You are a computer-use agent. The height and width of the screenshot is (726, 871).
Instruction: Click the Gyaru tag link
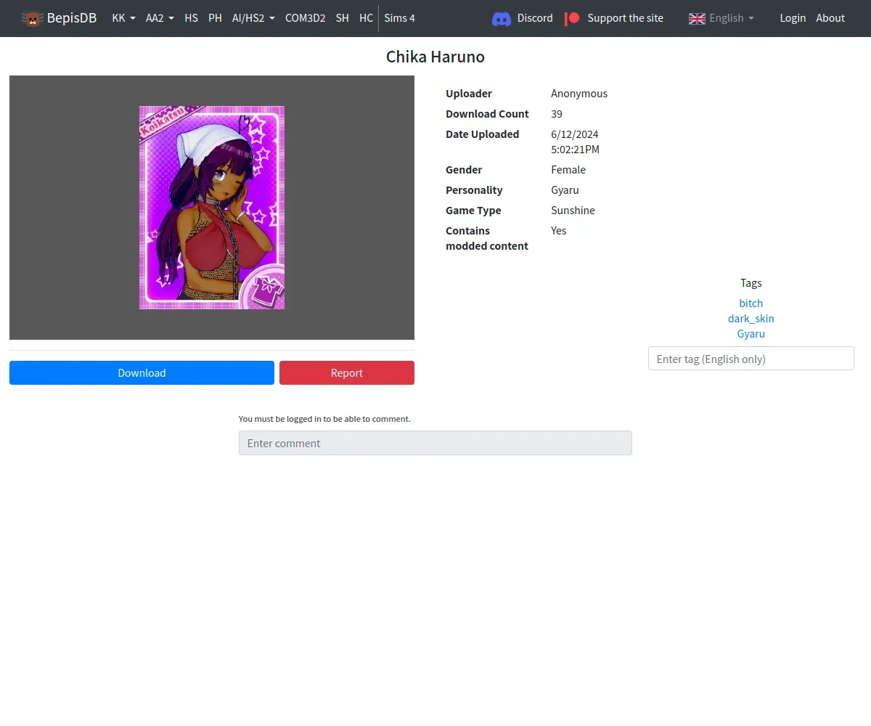[x=751, y=334]
